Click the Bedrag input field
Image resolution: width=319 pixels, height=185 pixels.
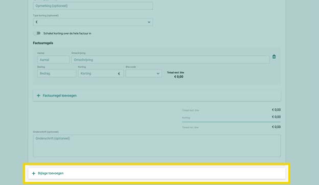tap(57, 74)
